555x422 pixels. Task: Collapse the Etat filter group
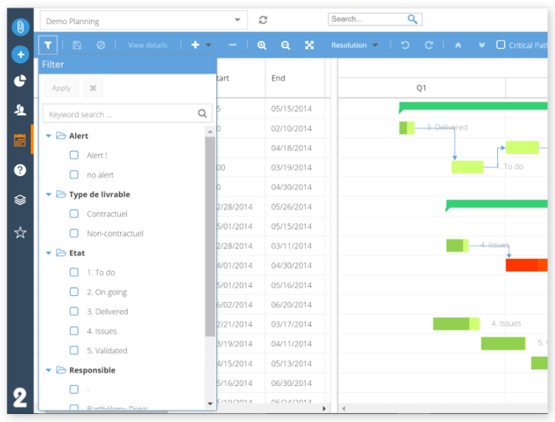click(x=49, y=253)
